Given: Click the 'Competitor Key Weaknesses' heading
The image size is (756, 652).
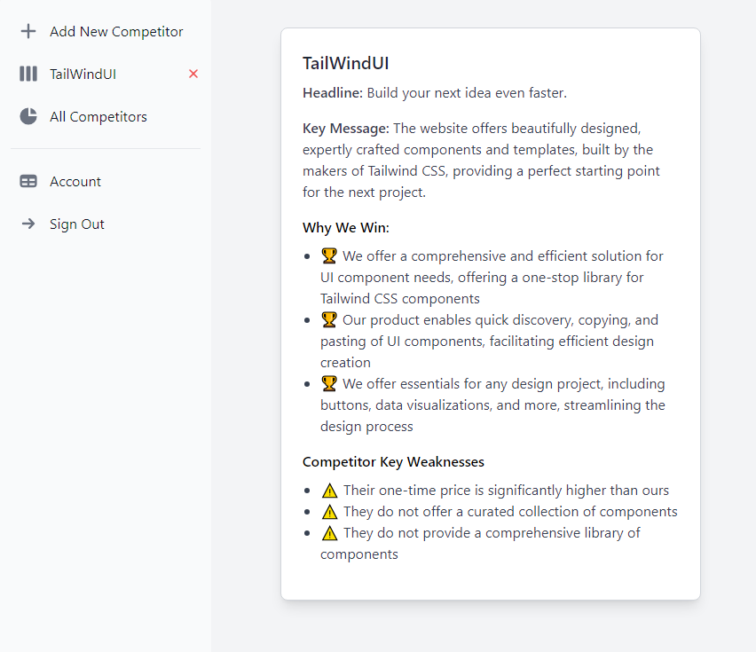Looking at the screenshot, I should (393, 462).
